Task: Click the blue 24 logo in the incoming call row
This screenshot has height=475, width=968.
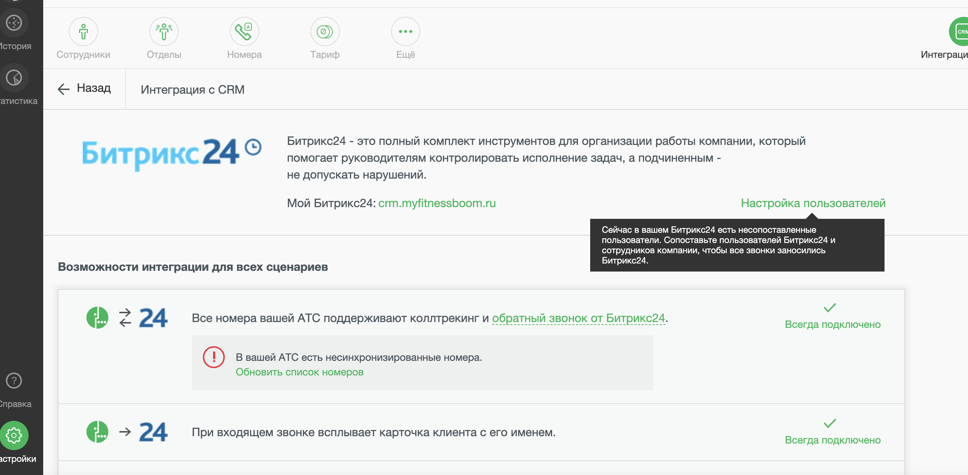Action: (x=153, y=432)
